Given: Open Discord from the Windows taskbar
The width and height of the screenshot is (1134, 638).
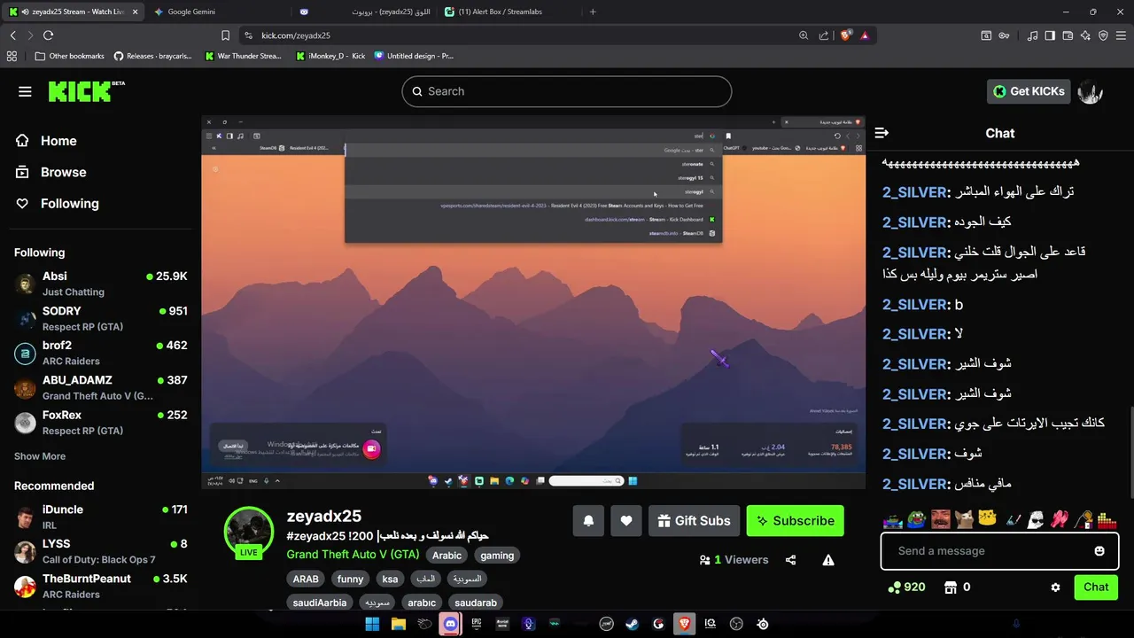Looking at the screenshot, I should (450, 624).
